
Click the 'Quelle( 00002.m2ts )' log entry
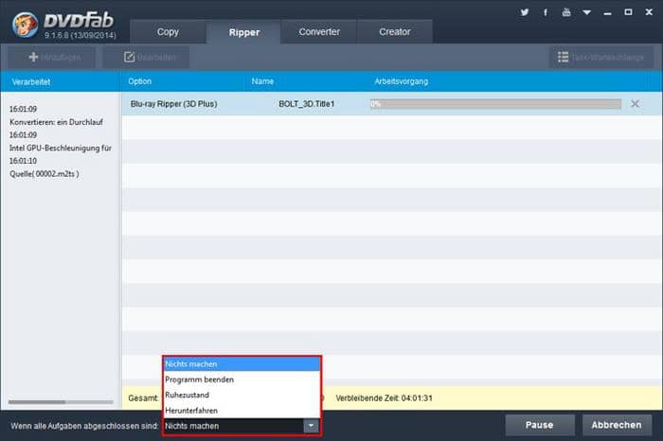tap(44, 173)
